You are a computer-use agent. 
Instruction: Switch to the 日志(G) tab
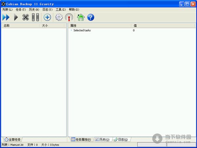click(x=121, y=139)
